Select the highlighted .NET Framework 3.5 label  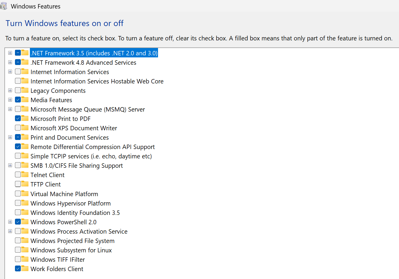point(94,53)
